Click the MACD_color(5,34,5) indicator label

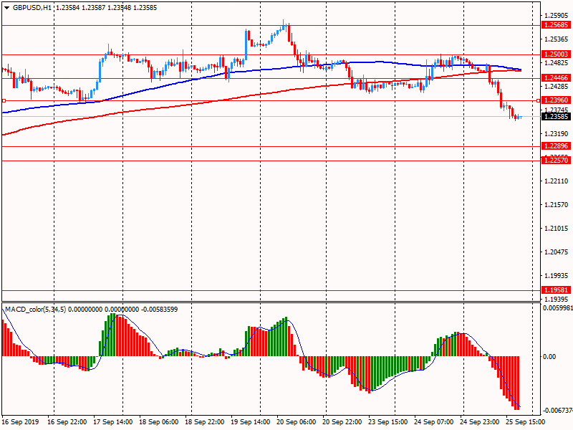35,310
